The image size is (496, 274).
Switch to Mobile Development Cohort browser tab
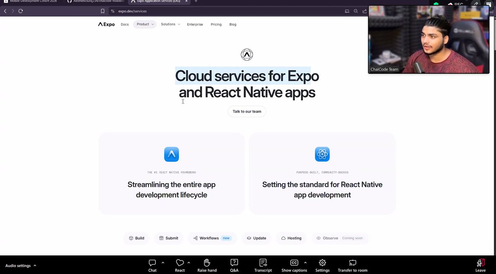tap(31, 2)
